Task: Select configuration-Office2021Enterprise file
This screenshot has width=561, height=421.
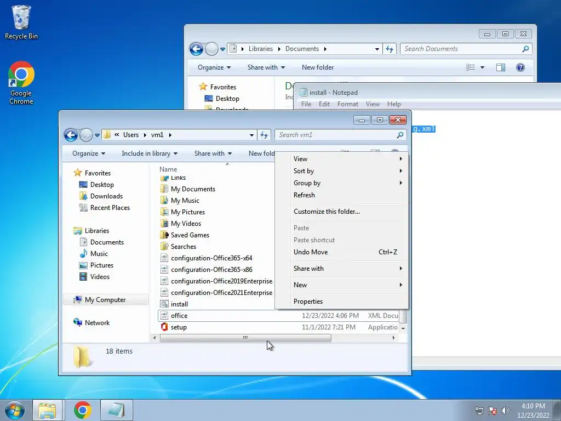Action: click(x=216, y=293)
